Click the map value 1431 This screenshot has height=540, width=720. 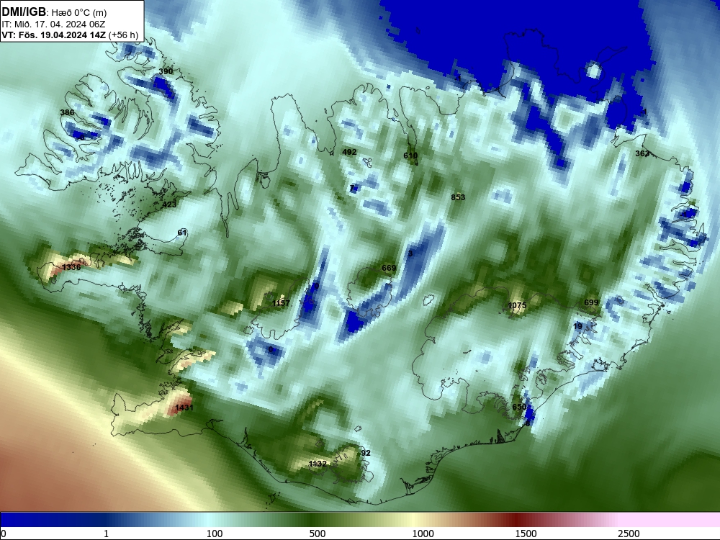[x=184, y=408]
